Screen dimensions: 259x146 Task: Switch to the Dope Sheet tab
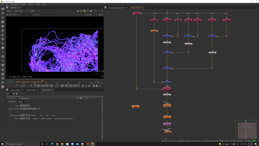point(31,90)
